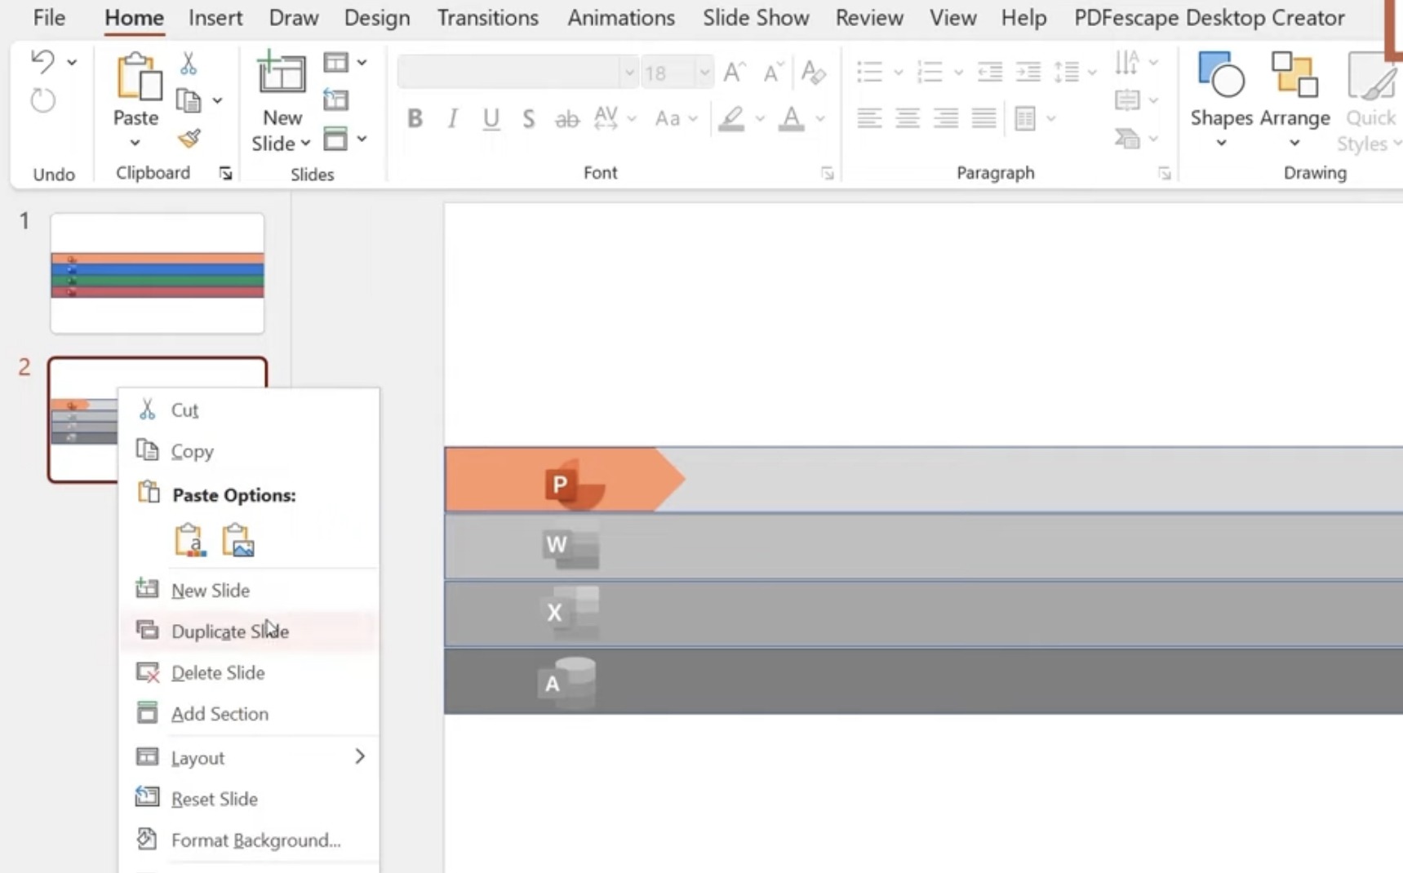1403x873 pixels.
Task: Click the orange arrow shape on slide
Action: click(565, 480)
